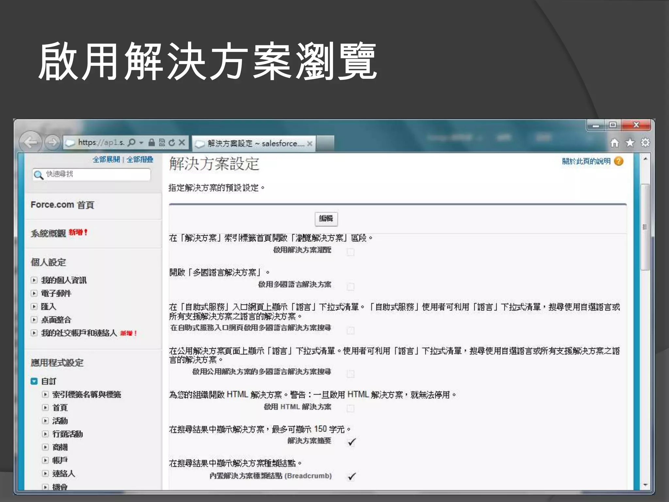
Task: Click the vertical scrollbar thumb
Action: [645, 227]
